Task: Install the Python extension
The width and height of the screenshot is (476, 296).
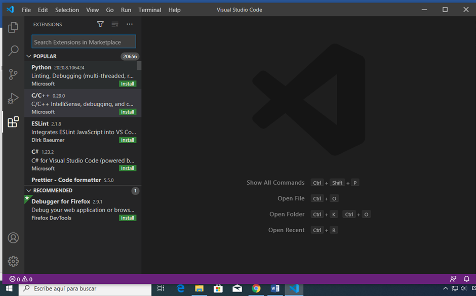Action: point(128,83)
